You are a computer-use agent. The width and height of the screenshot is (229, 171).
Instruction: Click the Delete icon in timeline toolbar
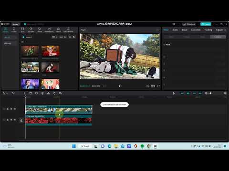(31, 93)
